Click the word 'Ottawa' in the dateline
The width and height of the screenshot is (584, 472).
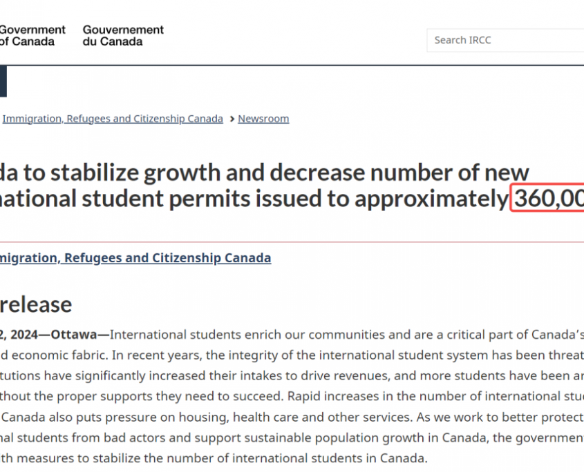click(x=74, y=335)
